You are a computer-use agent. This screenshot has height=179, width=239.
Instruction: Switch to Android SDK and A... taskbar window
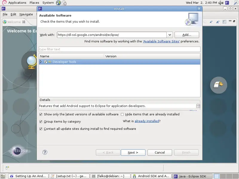(x=151, y=176)
